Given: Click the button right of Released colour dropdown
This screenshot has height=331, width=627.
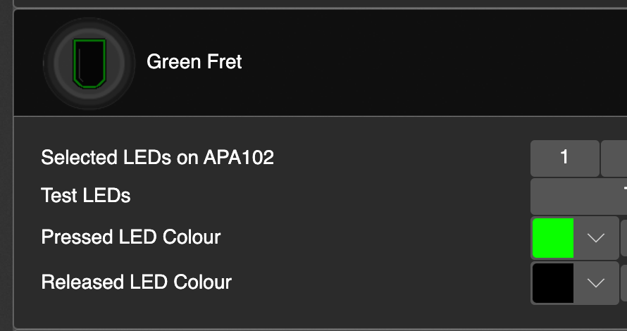Looking at the screenshot, I should point(623,283).
